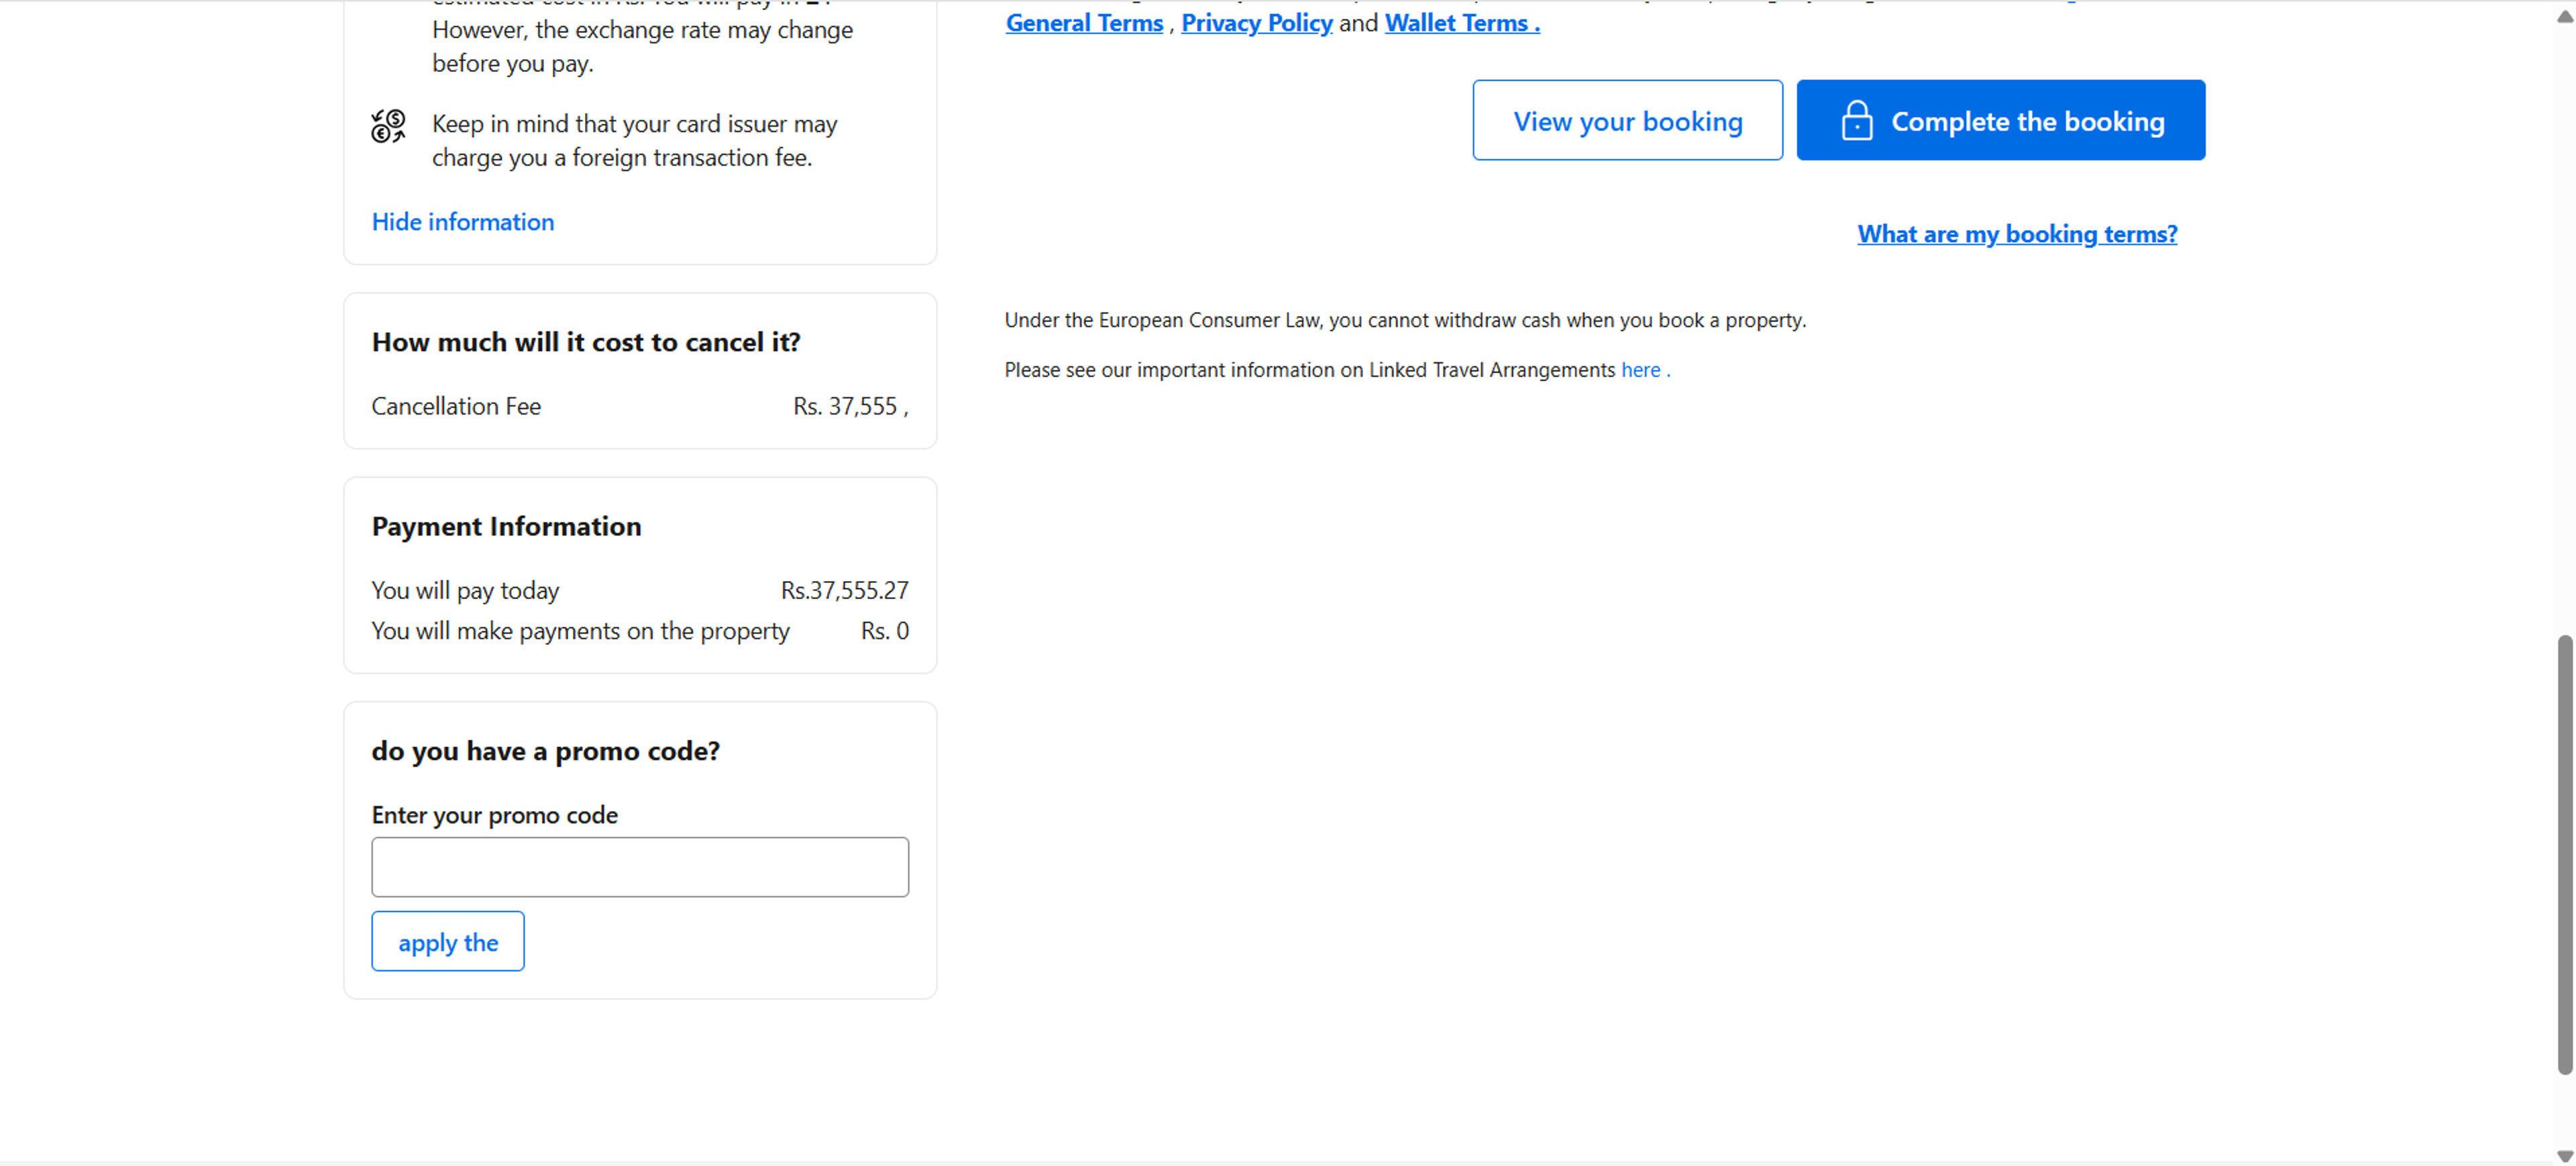
Task: Click the How much will it cost to cancel heading
Action: (x=586, y=343)
